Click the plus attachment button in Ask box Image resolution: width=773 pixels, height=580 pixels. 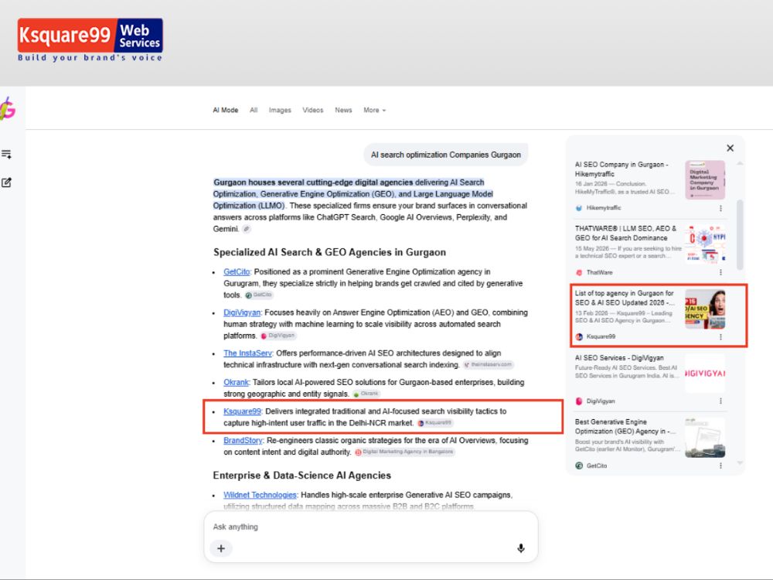[x=221, y=548]
